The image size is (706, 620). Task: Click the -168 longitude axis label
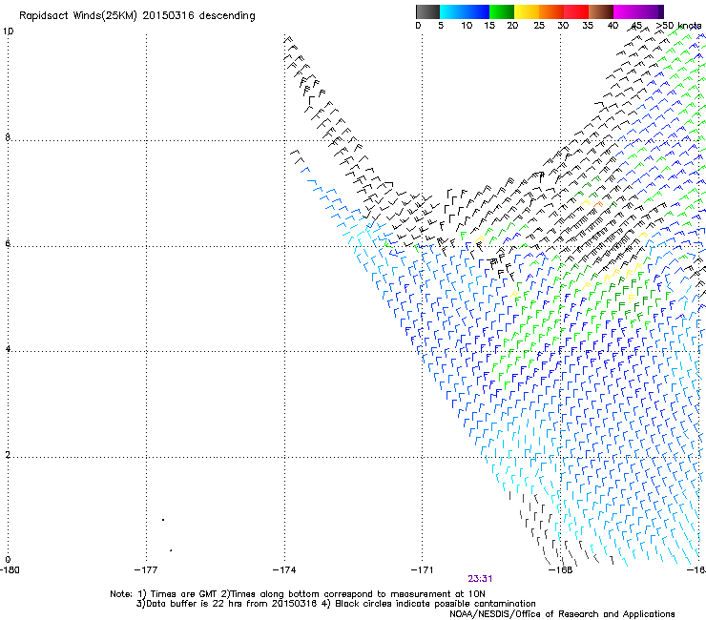point(560,570)
